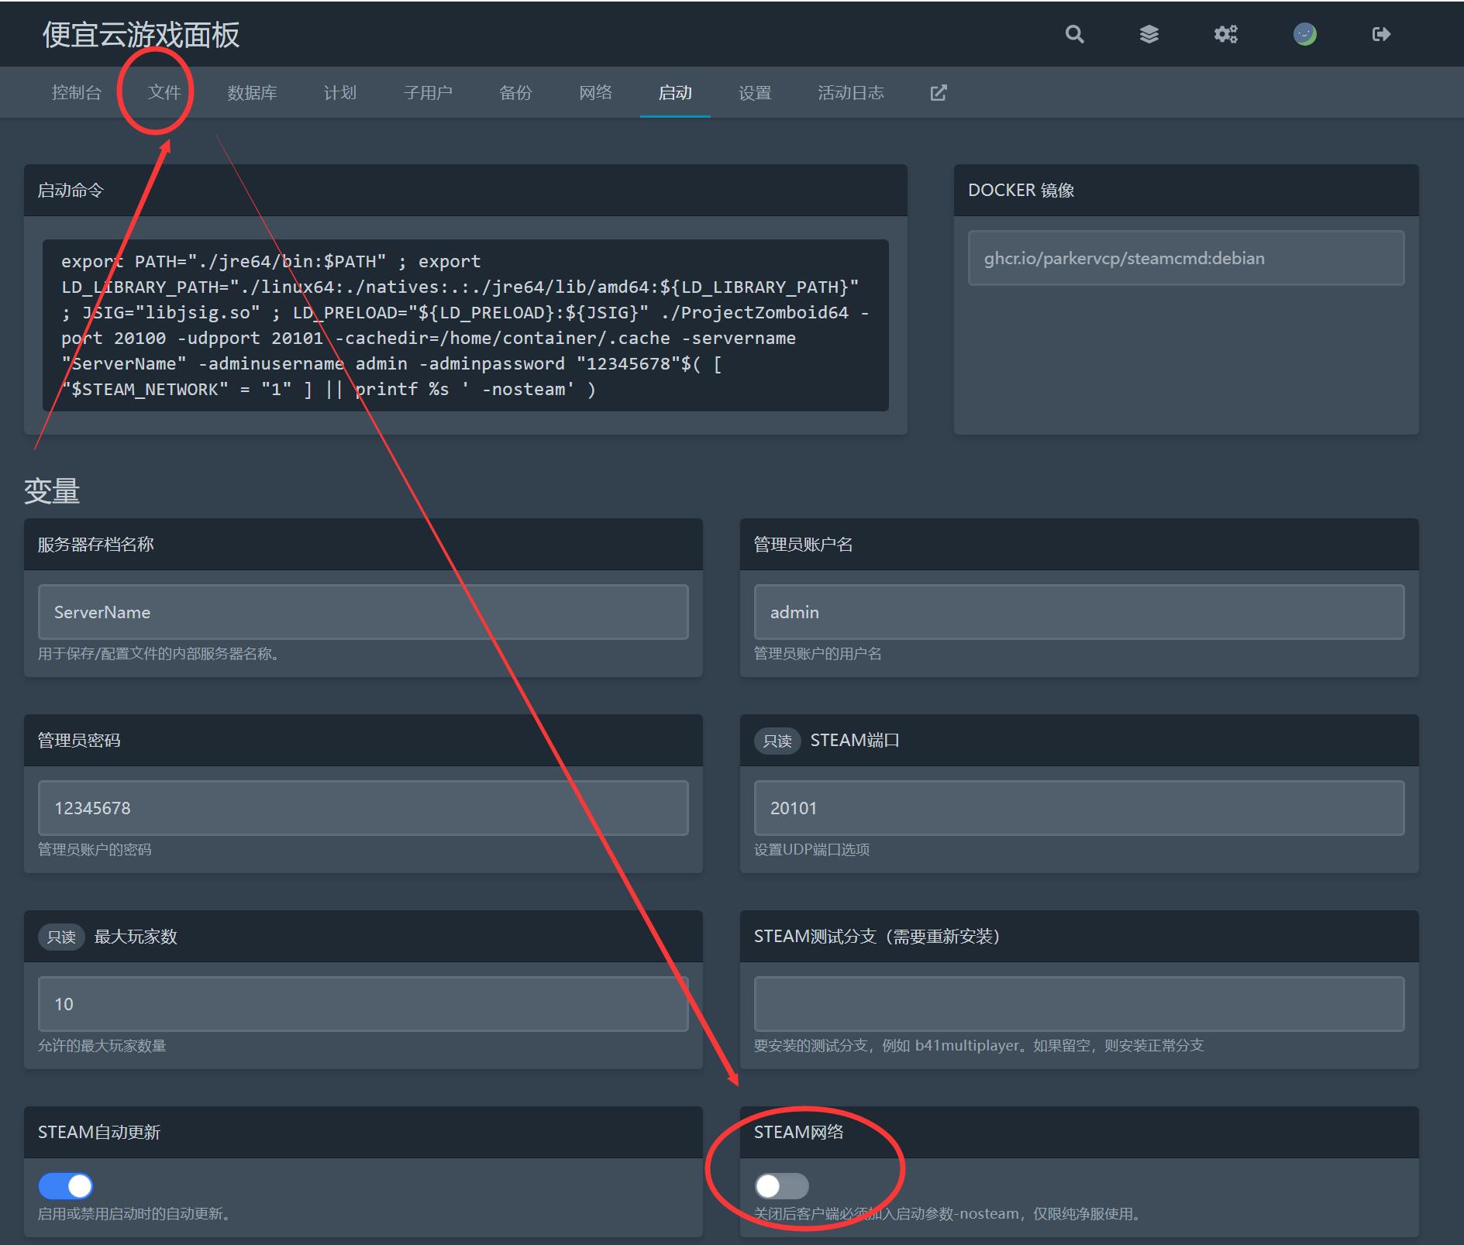
Task: Open the 子用户 tab
Action: coord(427,92)
